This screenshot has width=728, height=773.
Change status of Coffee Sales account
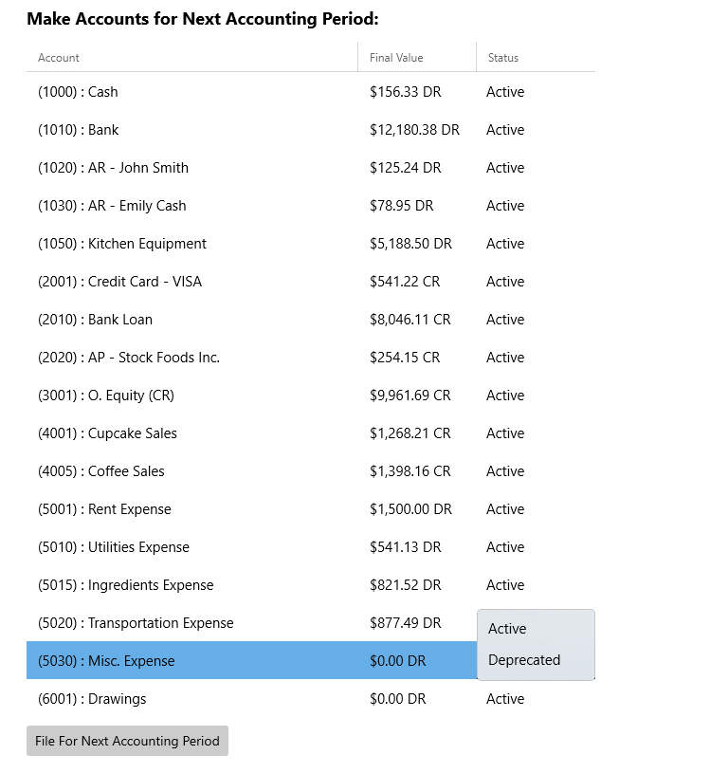pyautogui.click(x=536, y=471)
